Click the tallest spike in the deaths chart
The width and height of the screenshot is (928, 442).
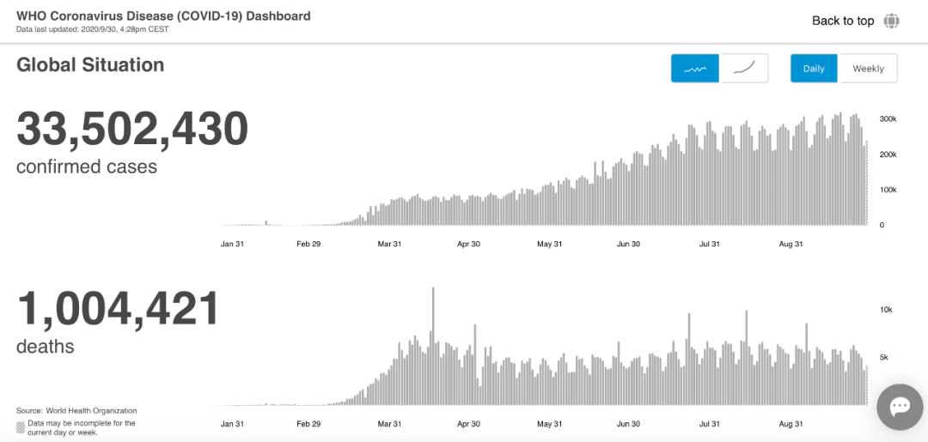coord(433,292)
